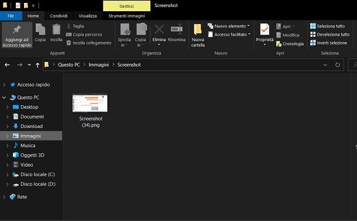Viewport: 357px width, 221px height.
Task: Expand the Desktop tree node
Action: point(7,107)
